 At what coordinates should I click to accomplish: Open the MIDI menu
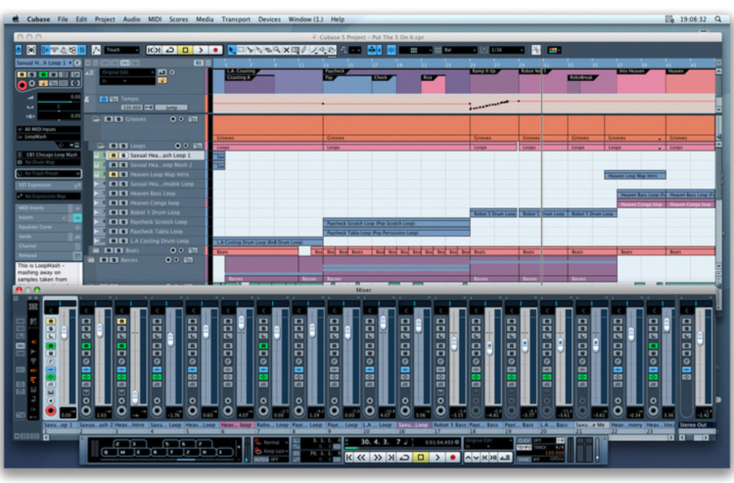point(154,19)
